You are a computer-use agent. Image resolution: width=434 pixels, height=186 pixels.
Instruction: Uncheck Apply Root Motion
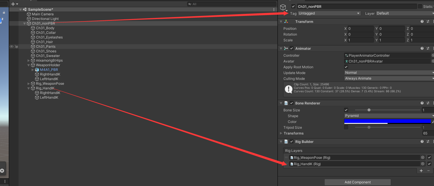click(x=346, y=67)
